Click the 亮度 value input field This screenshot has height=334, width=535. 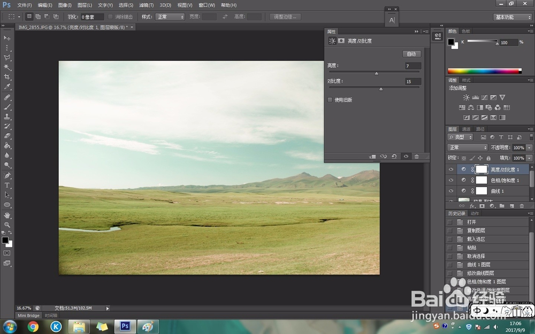point(413,66)
